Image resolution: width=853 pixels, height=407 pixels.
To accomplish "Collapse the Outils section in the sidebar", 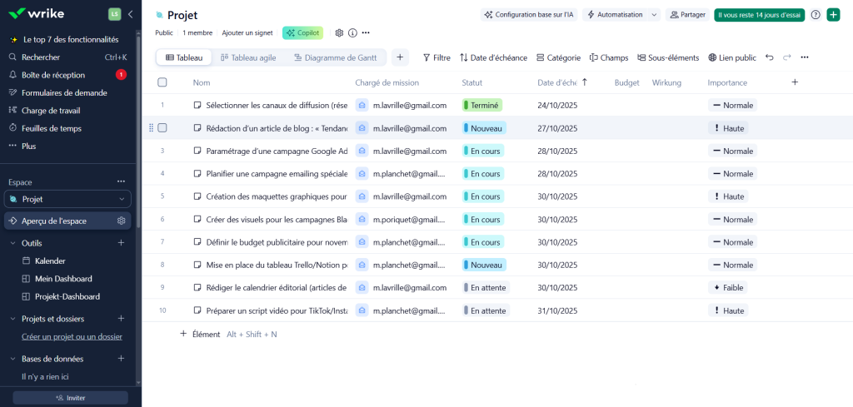I will coord(12,243).
